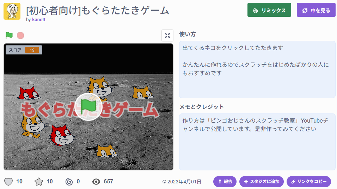See inside the project with 中を見る

(x=316, y=10)
